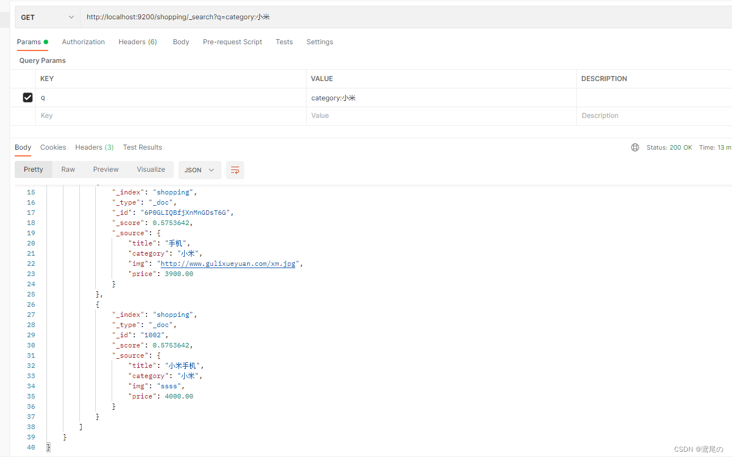Click the "price": 4000.00 value
Image resolution: width=732 pixels, height=458 pixels.
point(179,396)
